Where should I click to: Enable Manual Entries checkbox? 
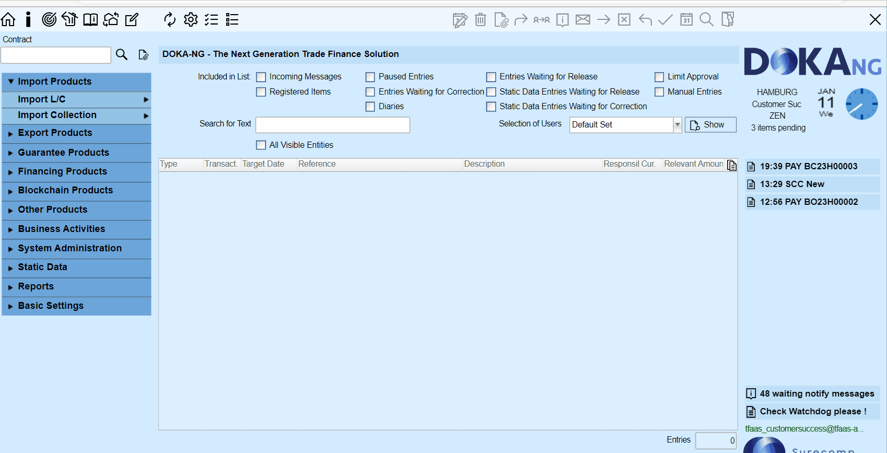click(x=659, y=92)
